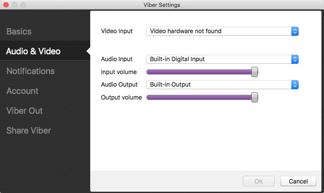Switch to Viber Out settings
Screen dimensions: 324x193
pyautogui.click(x=24, y=111)
